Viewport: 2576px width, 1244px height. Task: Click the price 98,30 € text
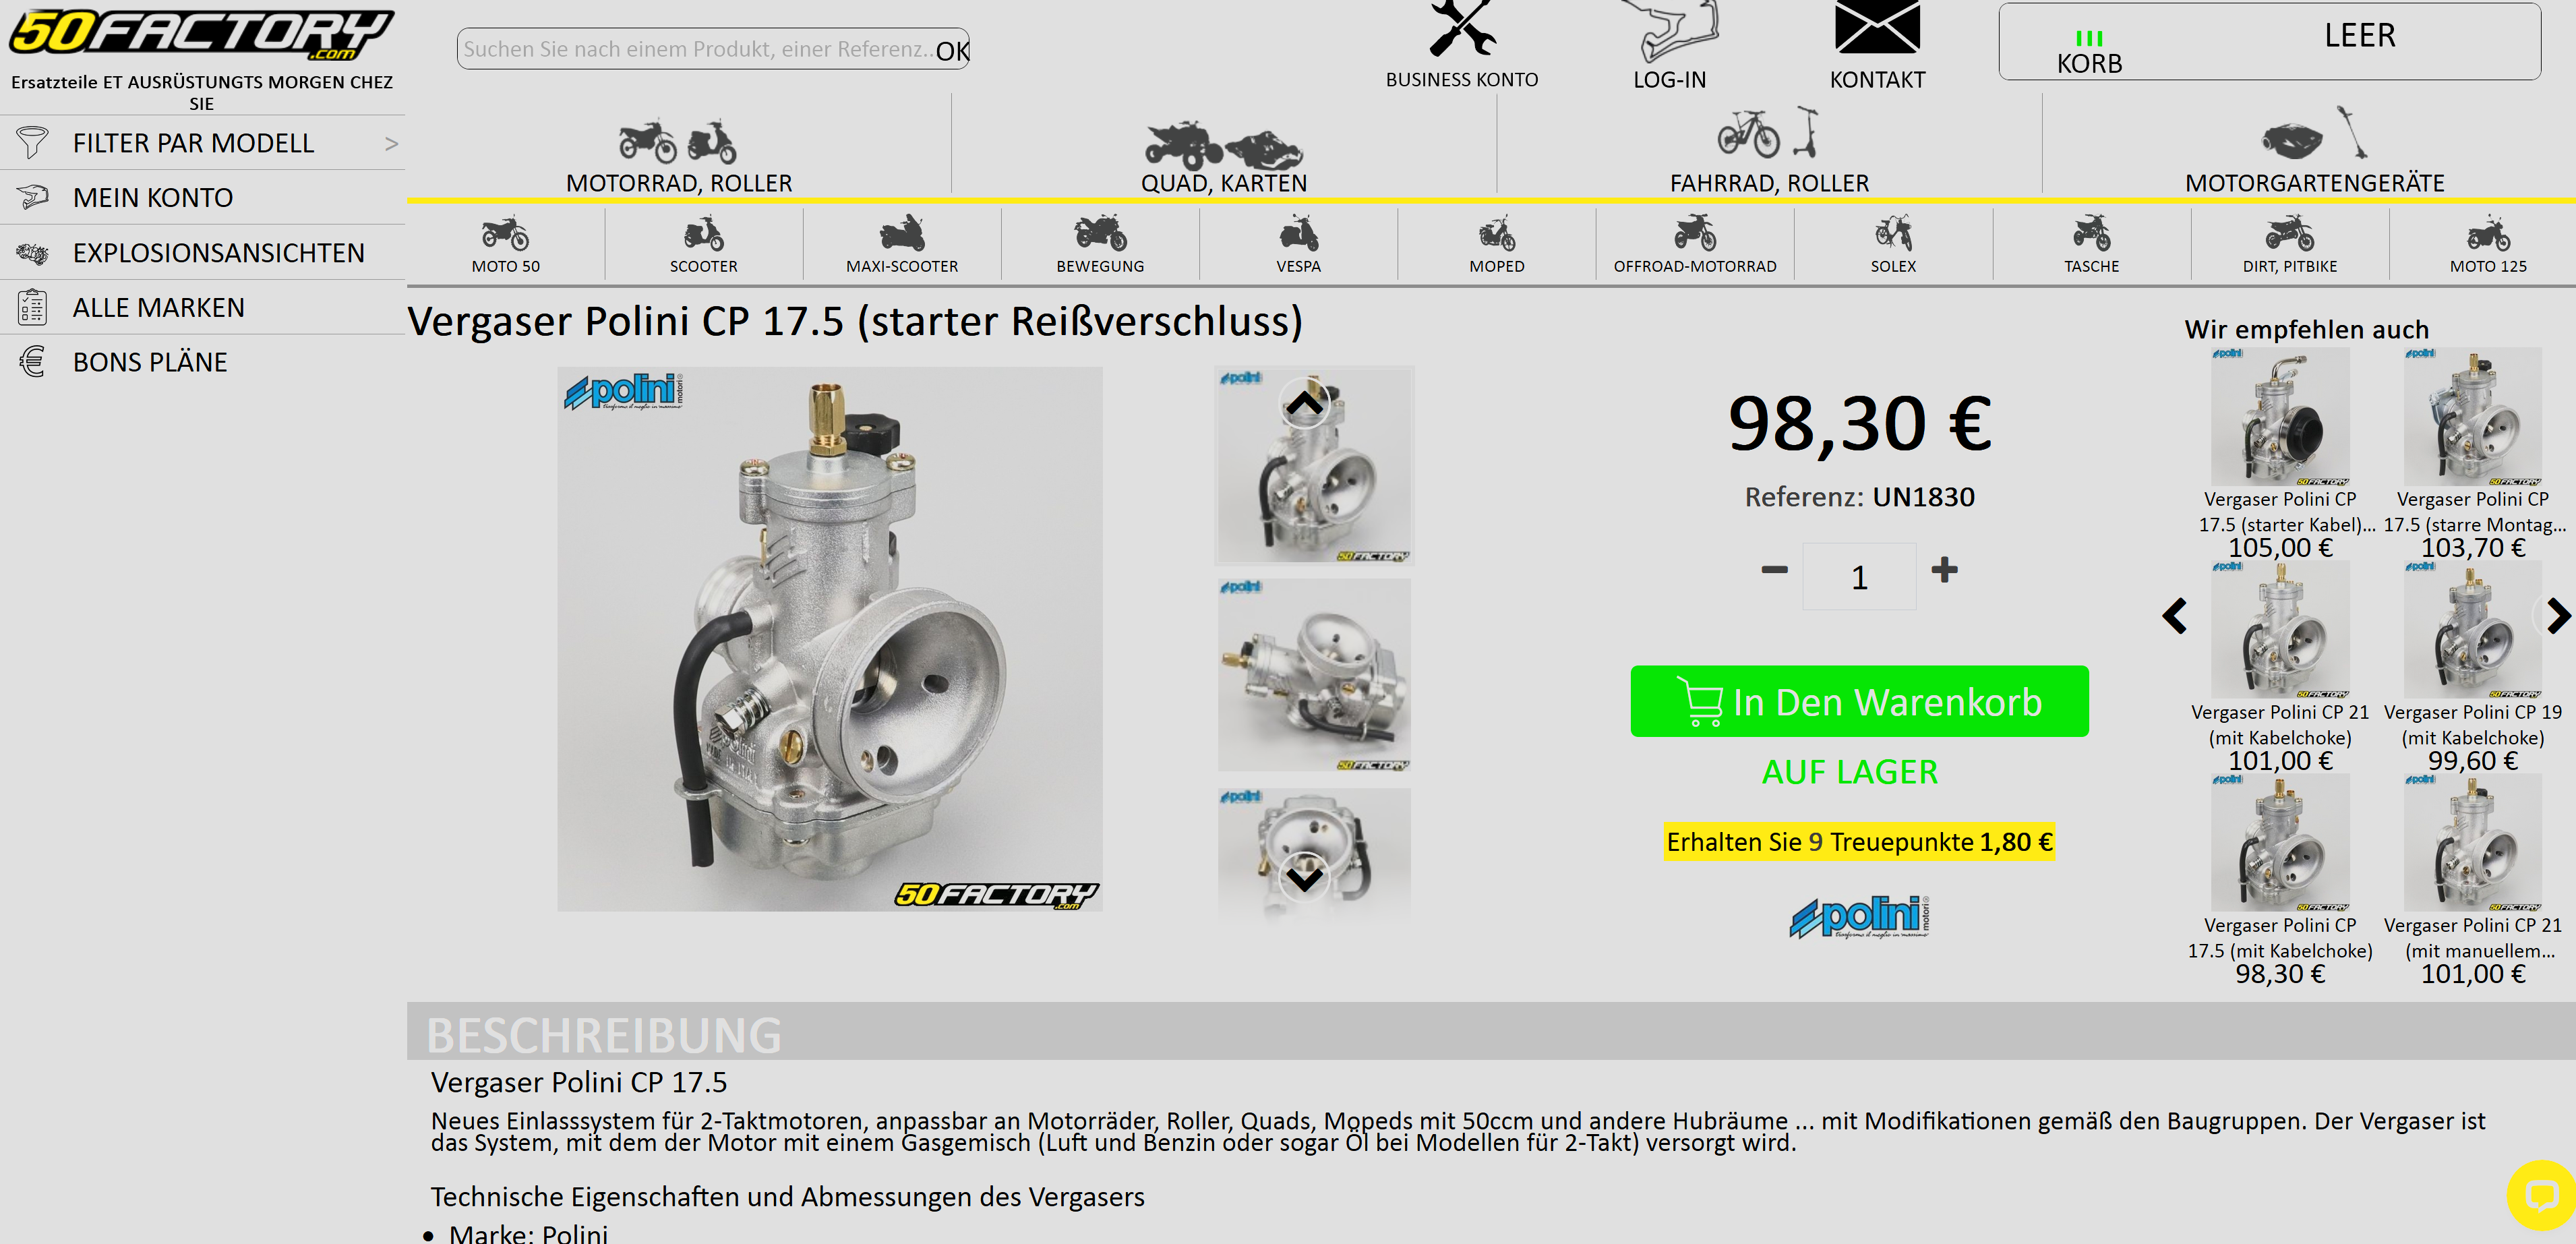[x=1859, y=423]
